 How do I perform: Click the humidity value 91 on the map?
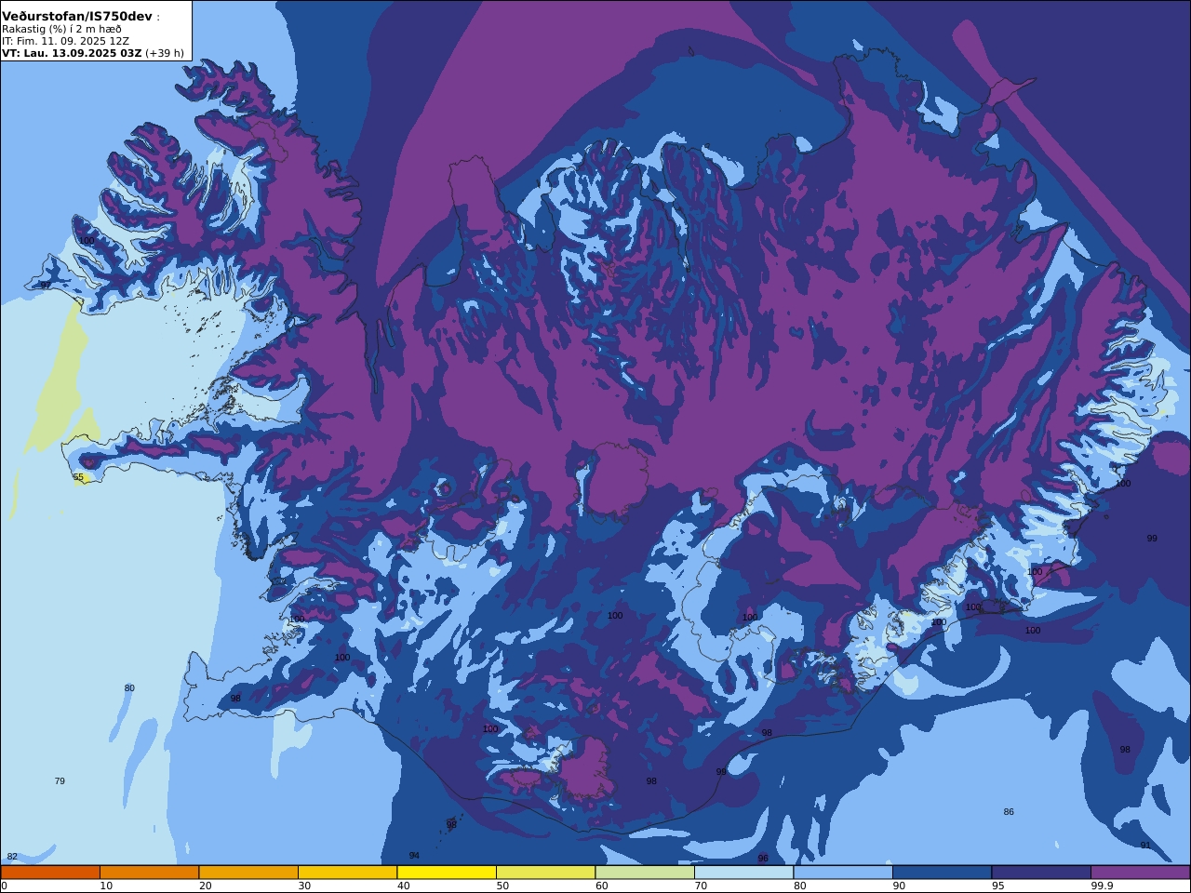(1145, 846)
